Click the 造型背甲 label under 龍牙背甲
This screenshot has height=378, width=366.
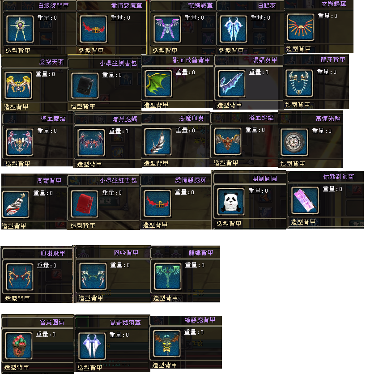[x=298, y=105]
